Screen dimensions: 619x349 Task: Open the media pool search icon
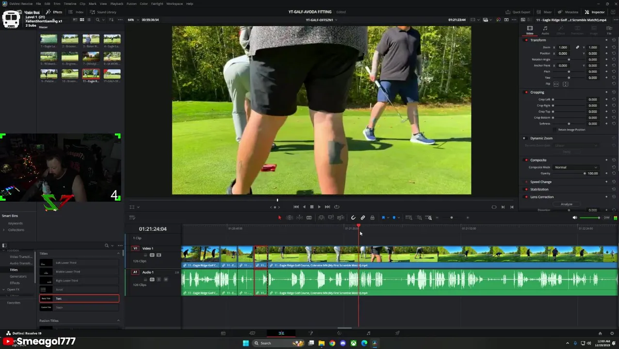click(x=98, y=20)
